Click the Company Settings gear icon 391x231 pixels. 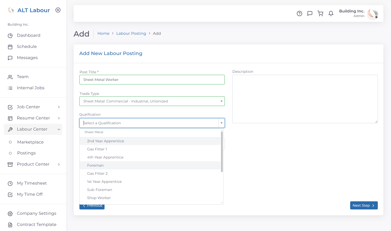(10, 214)
